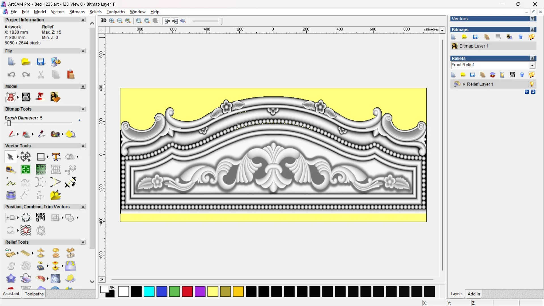Click the Paste clipboard icon
Screen dimensions: 544x306
71,75
